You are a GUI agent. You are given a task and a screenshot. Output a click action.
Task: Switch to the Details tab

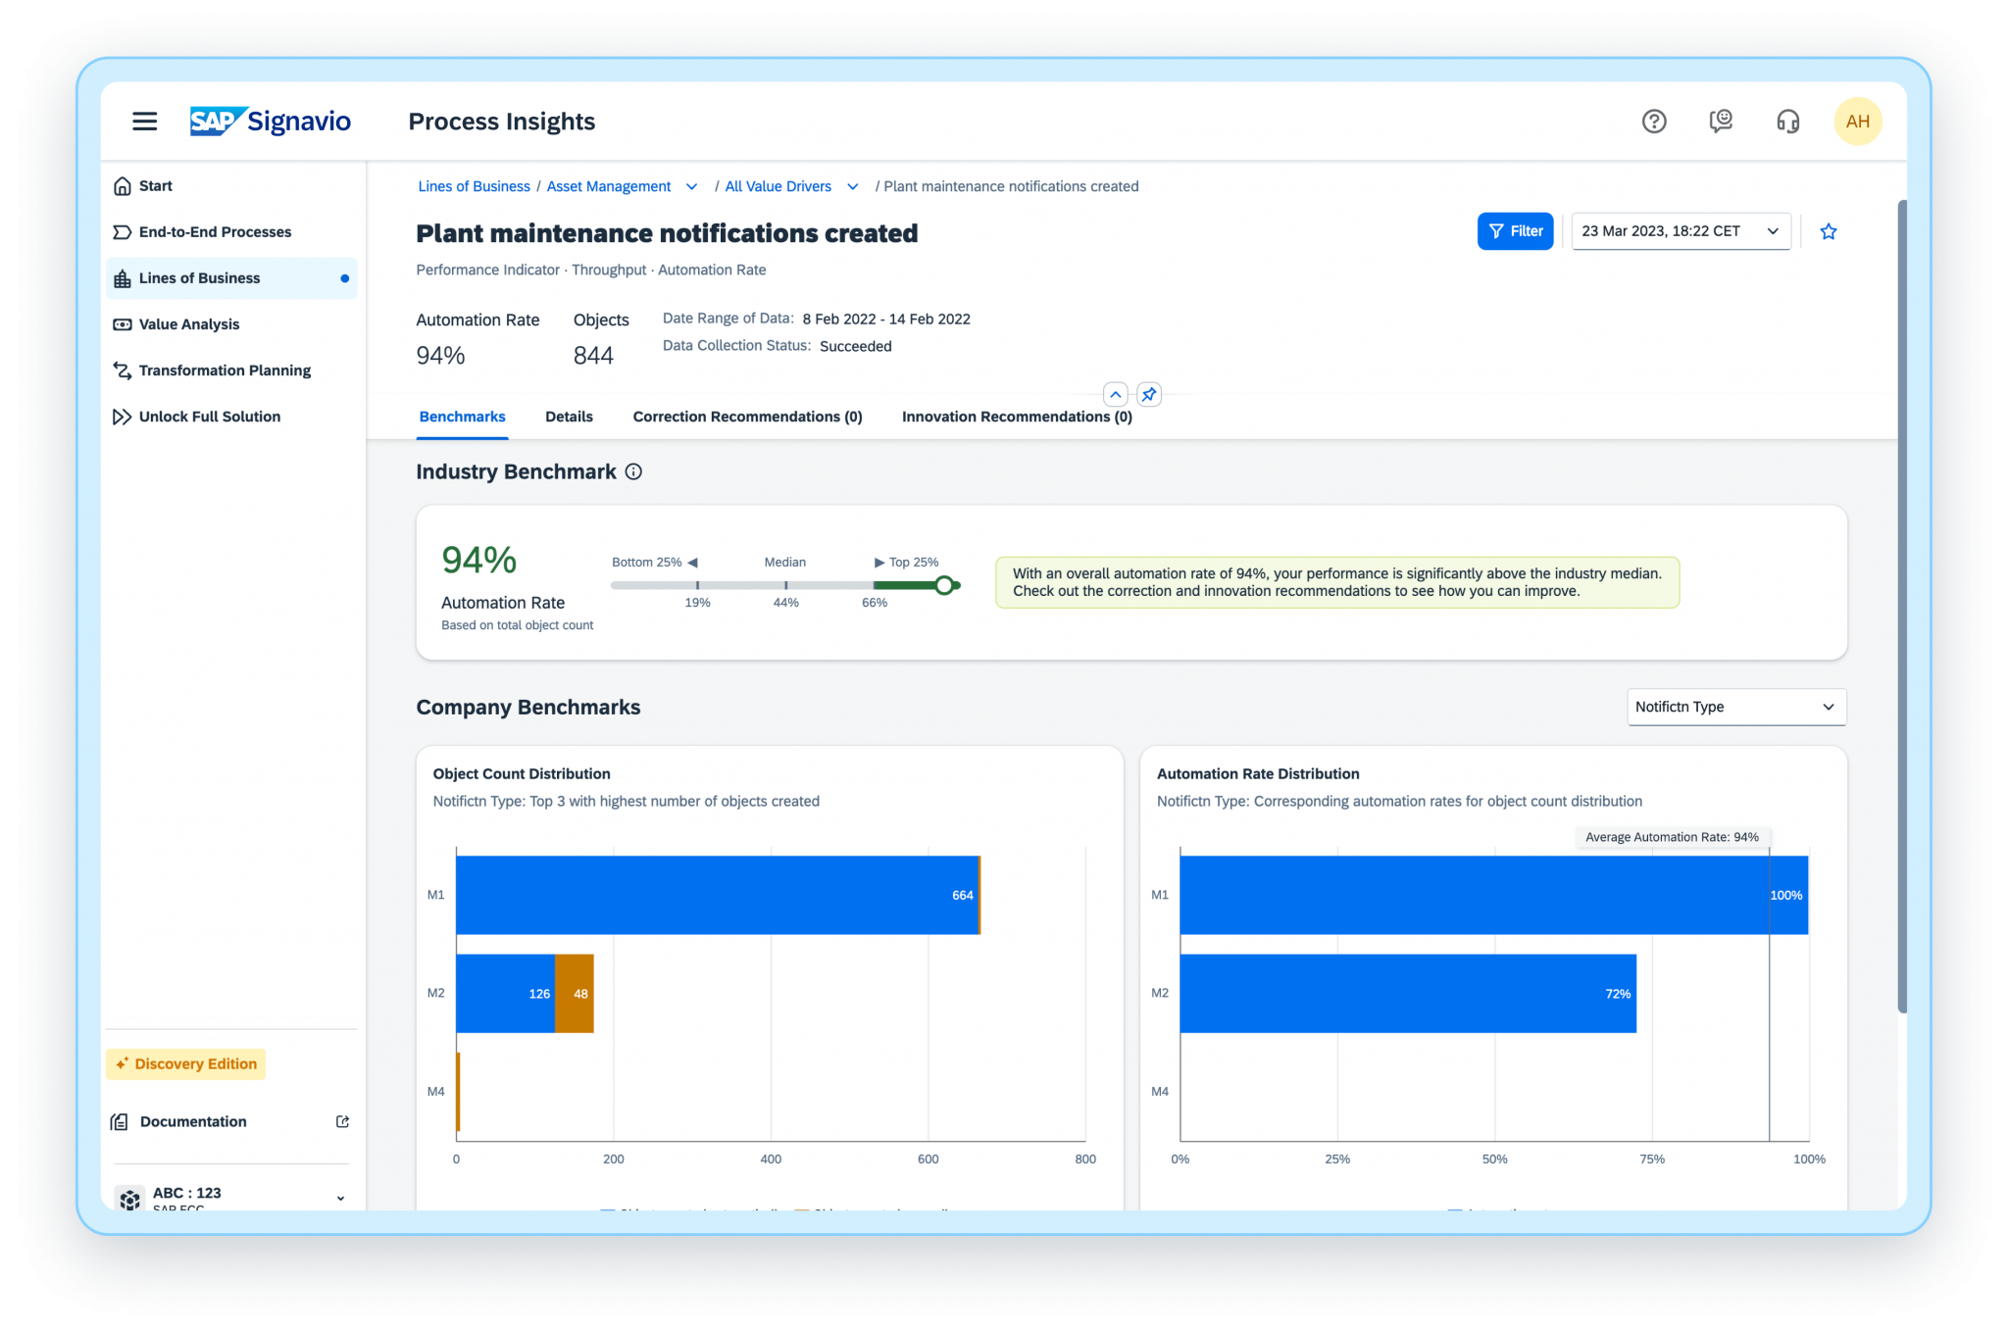(569, 417)
